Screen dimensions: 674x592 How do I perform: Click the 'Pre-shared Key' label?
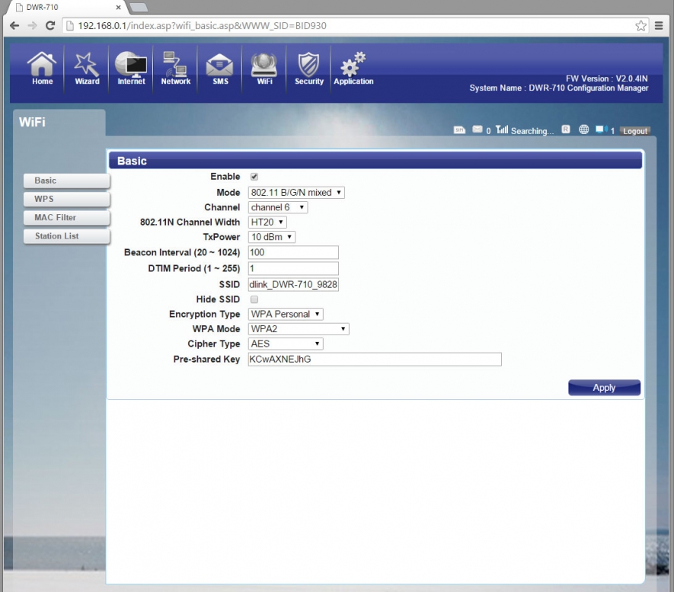(206, 360)
